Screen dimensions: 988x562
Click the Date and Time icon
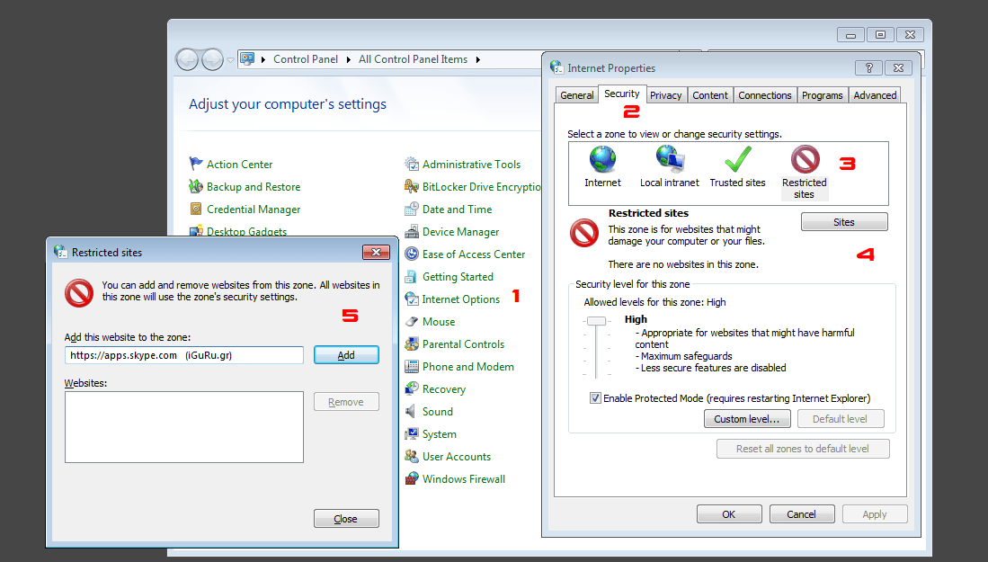tap(412, 210)
